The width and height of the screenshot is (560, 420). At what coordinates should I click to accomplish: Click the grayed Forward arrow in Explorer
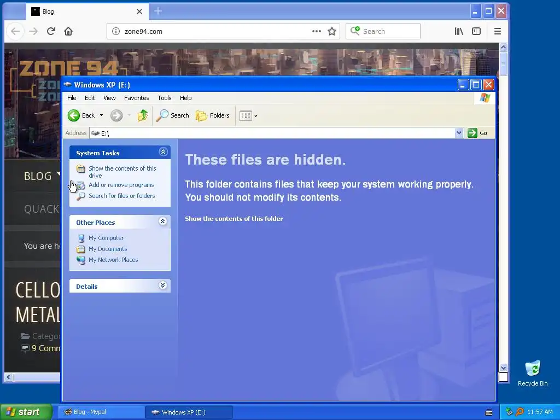116,115
